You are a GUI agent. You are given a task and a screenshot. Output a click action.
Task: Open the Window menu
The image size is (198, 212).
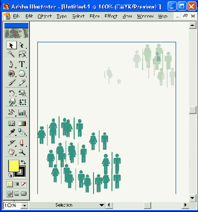coord(145,16)
